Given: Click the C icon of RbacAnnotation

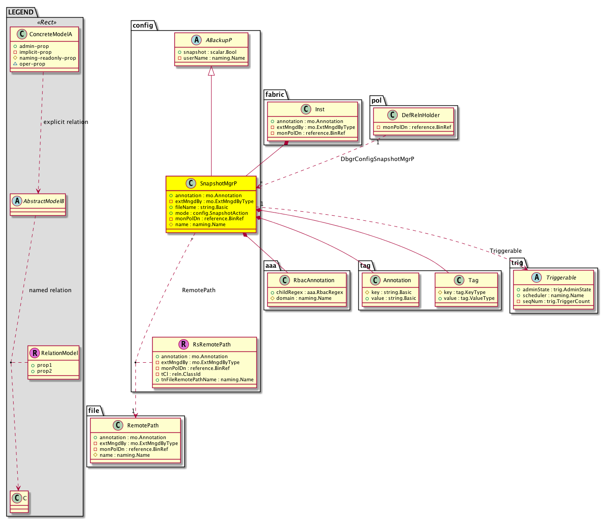Looking at the screenshot, I should [284, 280].
